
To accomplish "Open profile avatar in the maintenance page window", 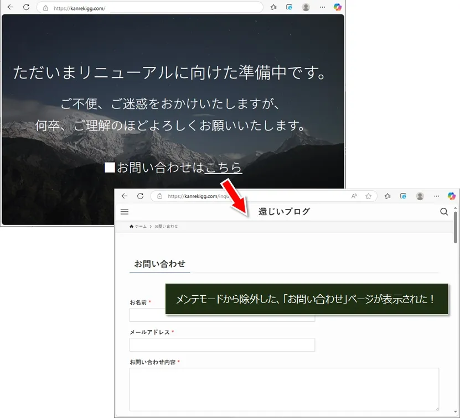I will pyautogui.click(x=306, y=7).
